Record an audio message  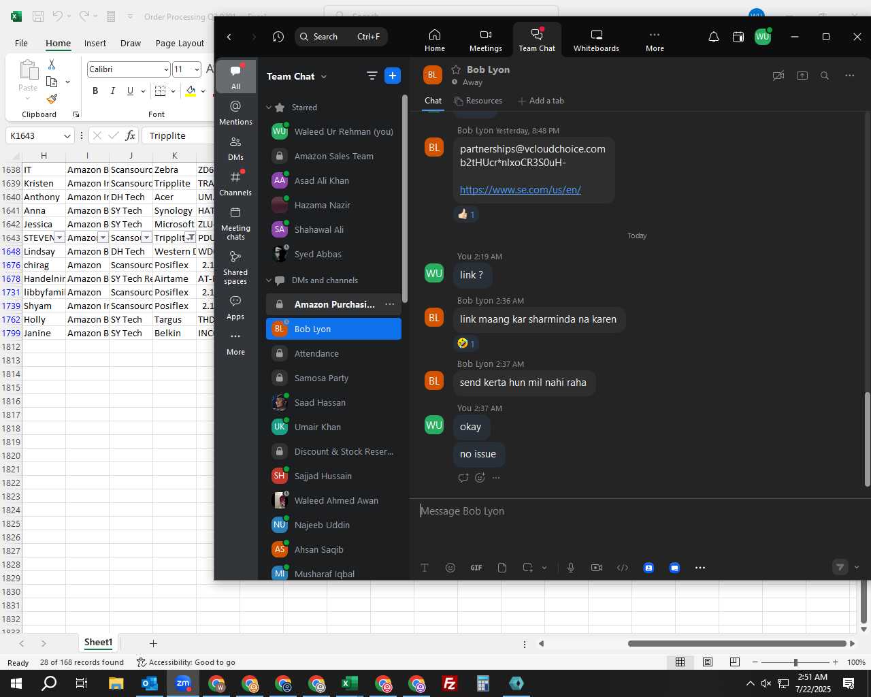click(x=571, y=568)
